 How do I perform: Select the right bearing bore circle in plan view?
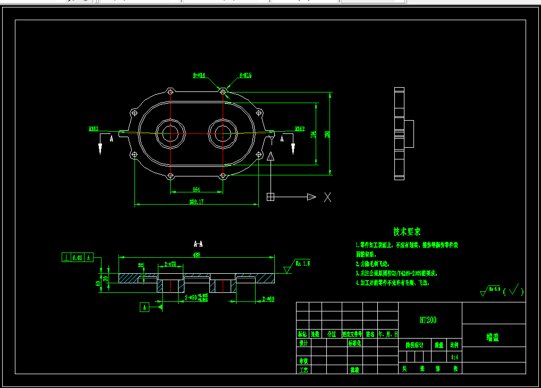pos(223,133)
